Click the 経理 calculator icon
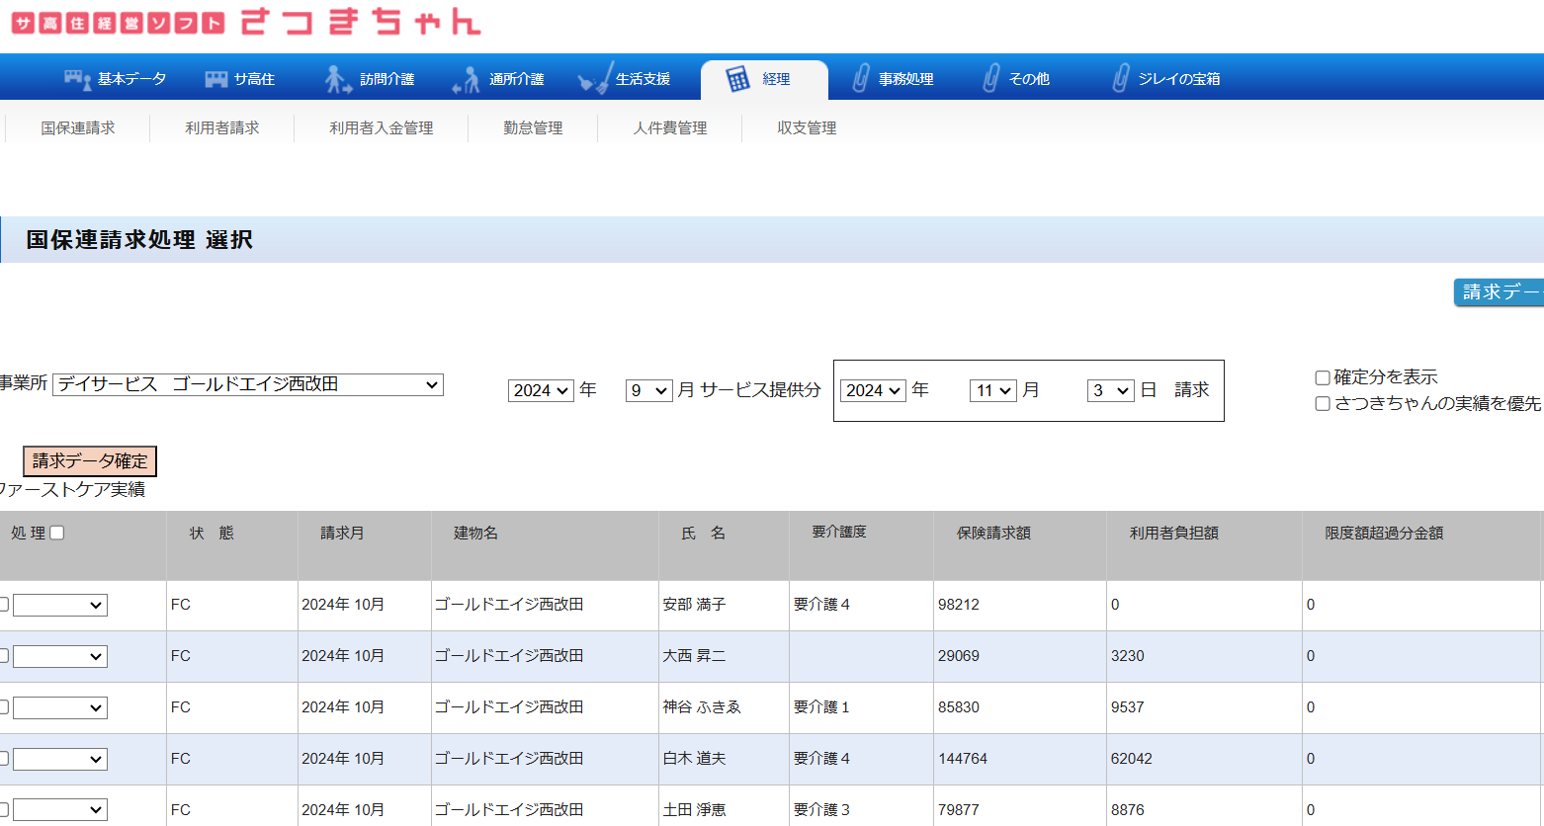Screen dimensions: 1544x826 [x=737, y=79]
